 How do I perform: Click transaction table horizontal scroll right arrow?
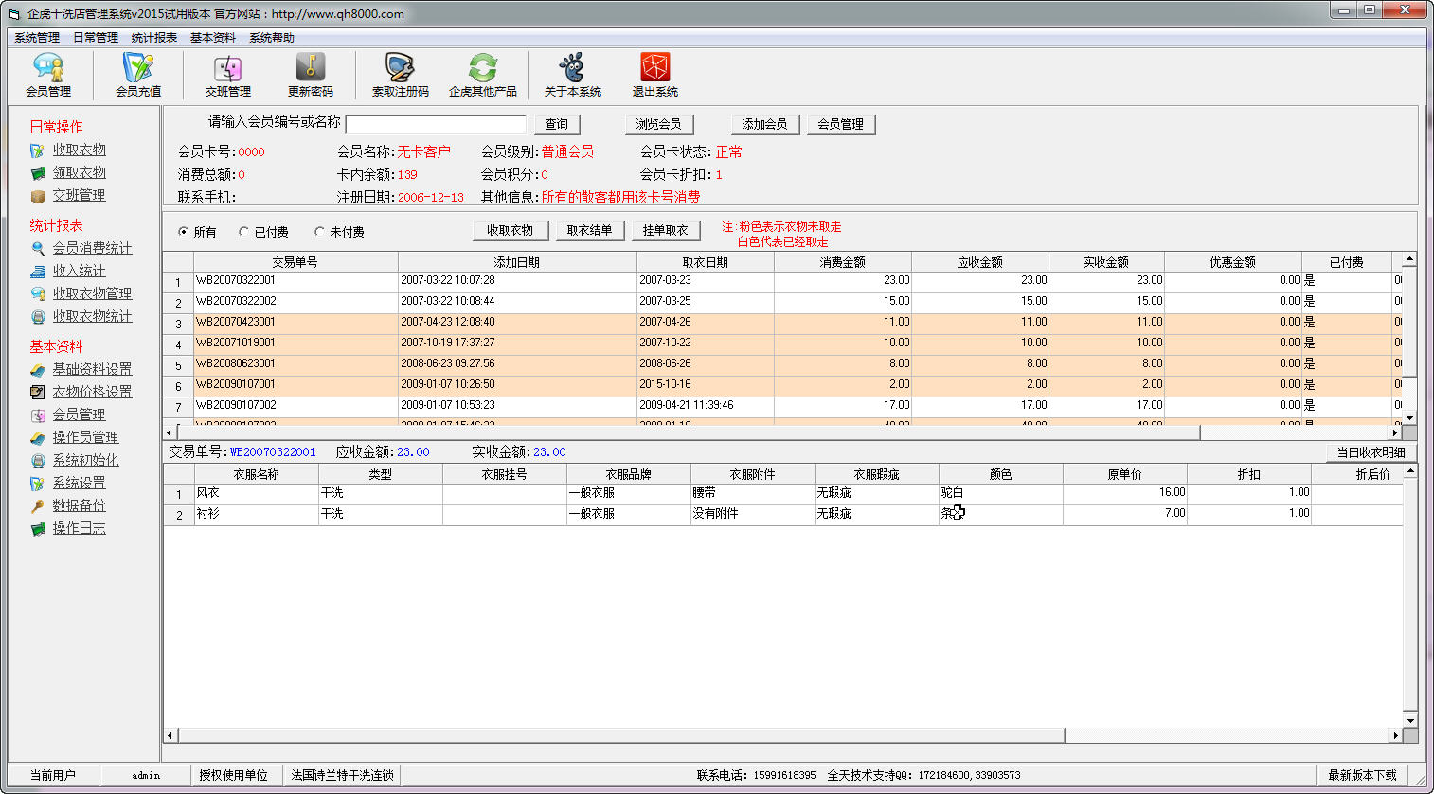(1394, 432)
